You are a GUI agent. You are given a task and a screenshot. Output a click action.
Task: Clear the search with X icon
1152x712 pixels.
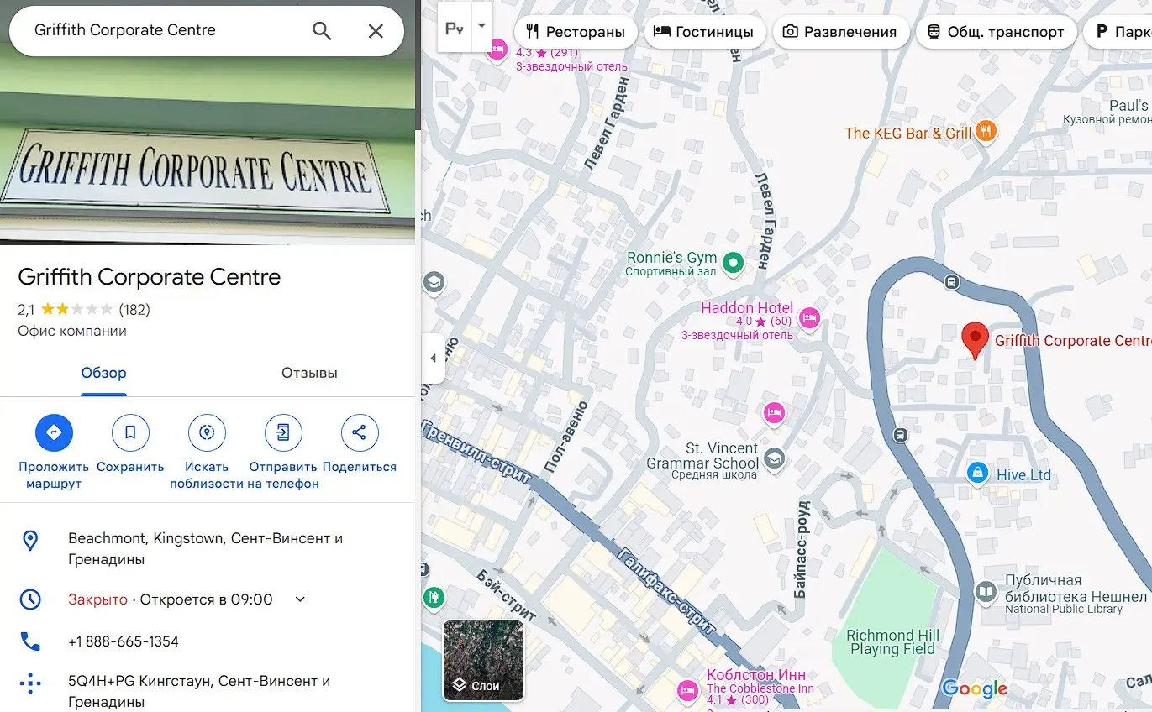coord(376,31)
